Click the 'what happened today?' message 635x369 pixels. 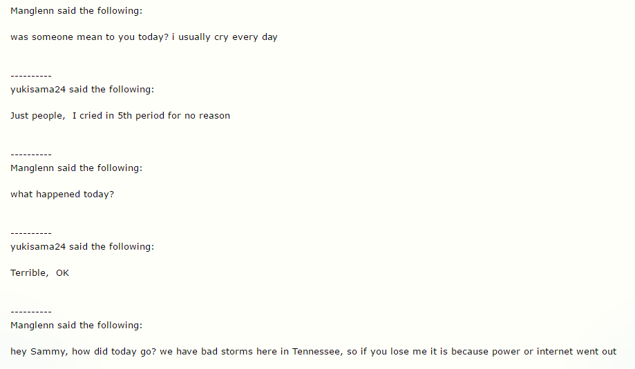pyautogui.click(x=62, y=195)
